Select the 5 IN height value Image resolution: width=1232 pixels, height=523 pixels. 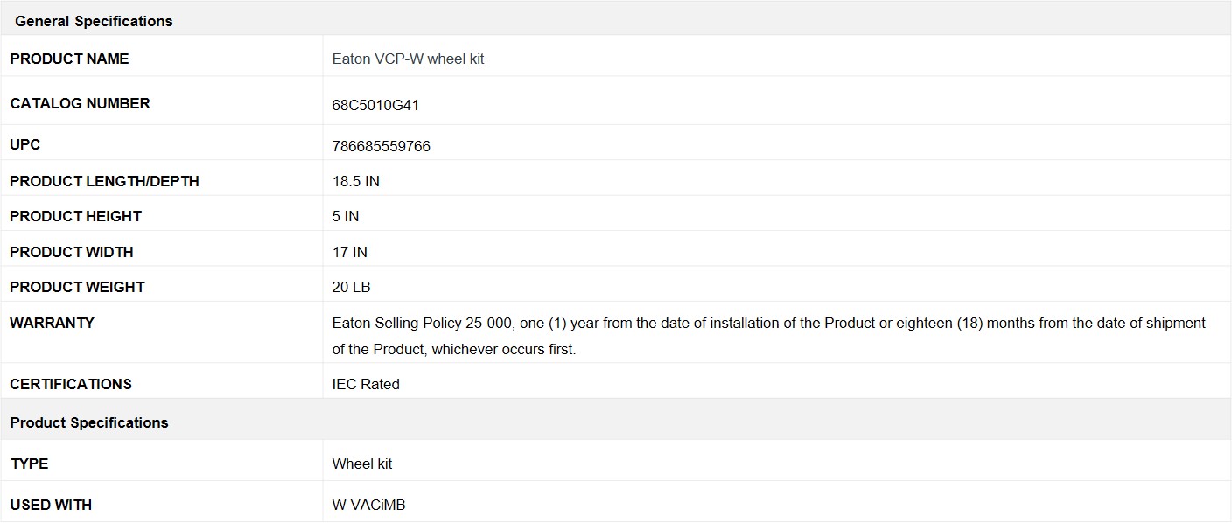point(345,217)
